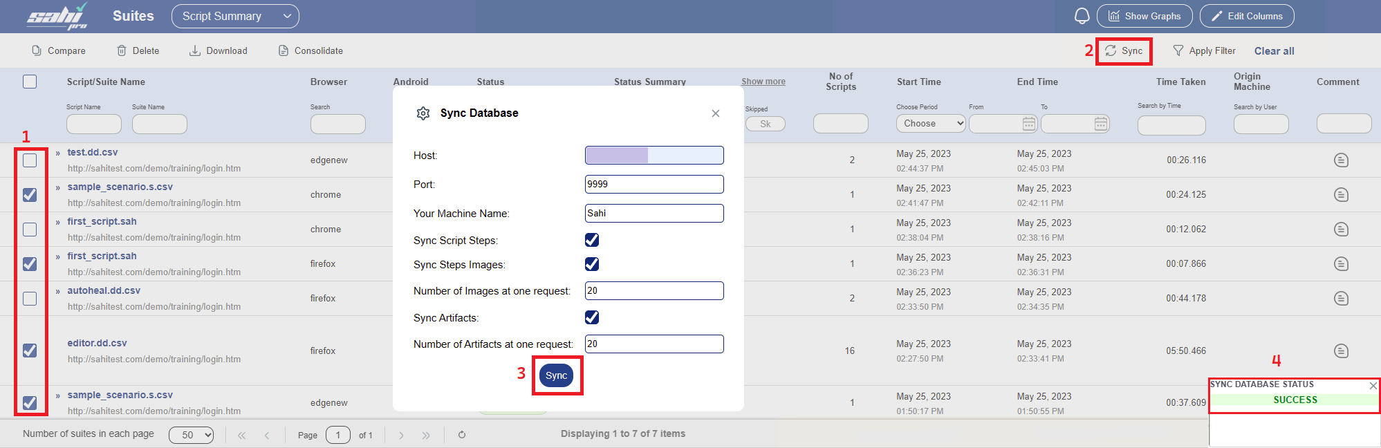Open the Start Time From calendar picker

click(1029, 124)
